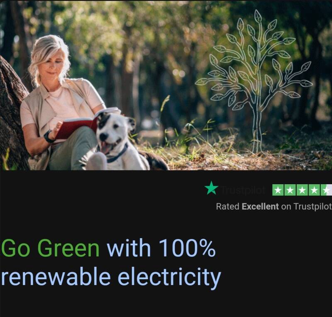Click the tree trunk outline base

[257, 131]
